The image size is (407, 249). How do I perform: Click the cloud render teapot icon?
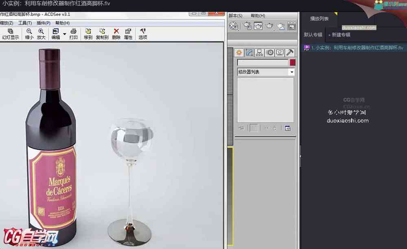pos(281,26)
